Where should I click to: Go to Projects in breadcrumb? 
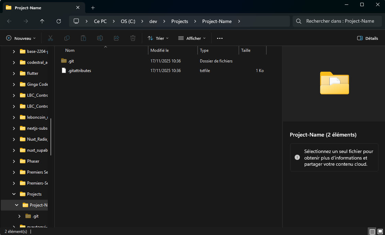click(x=180, y=21)
